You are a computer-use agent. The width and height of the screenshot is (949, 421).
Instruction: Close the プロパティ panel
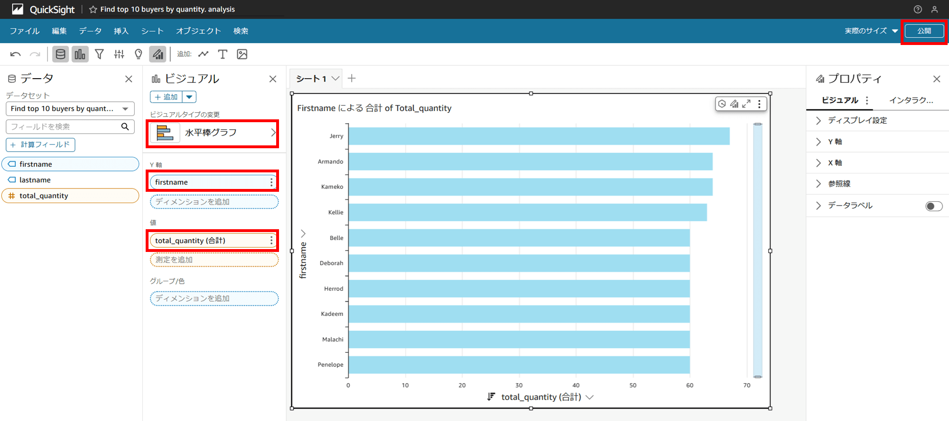click(x=937, y=79)
